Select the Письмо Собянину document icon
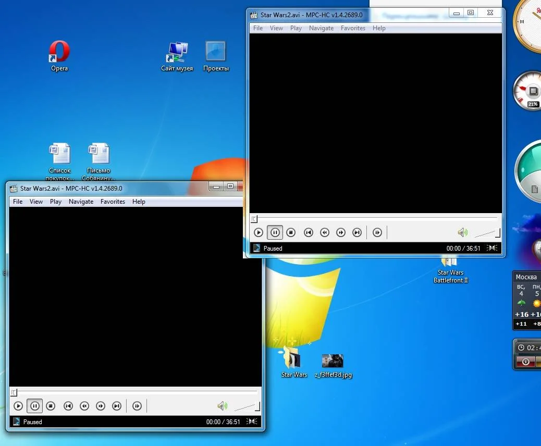 [x=99, y=162]
